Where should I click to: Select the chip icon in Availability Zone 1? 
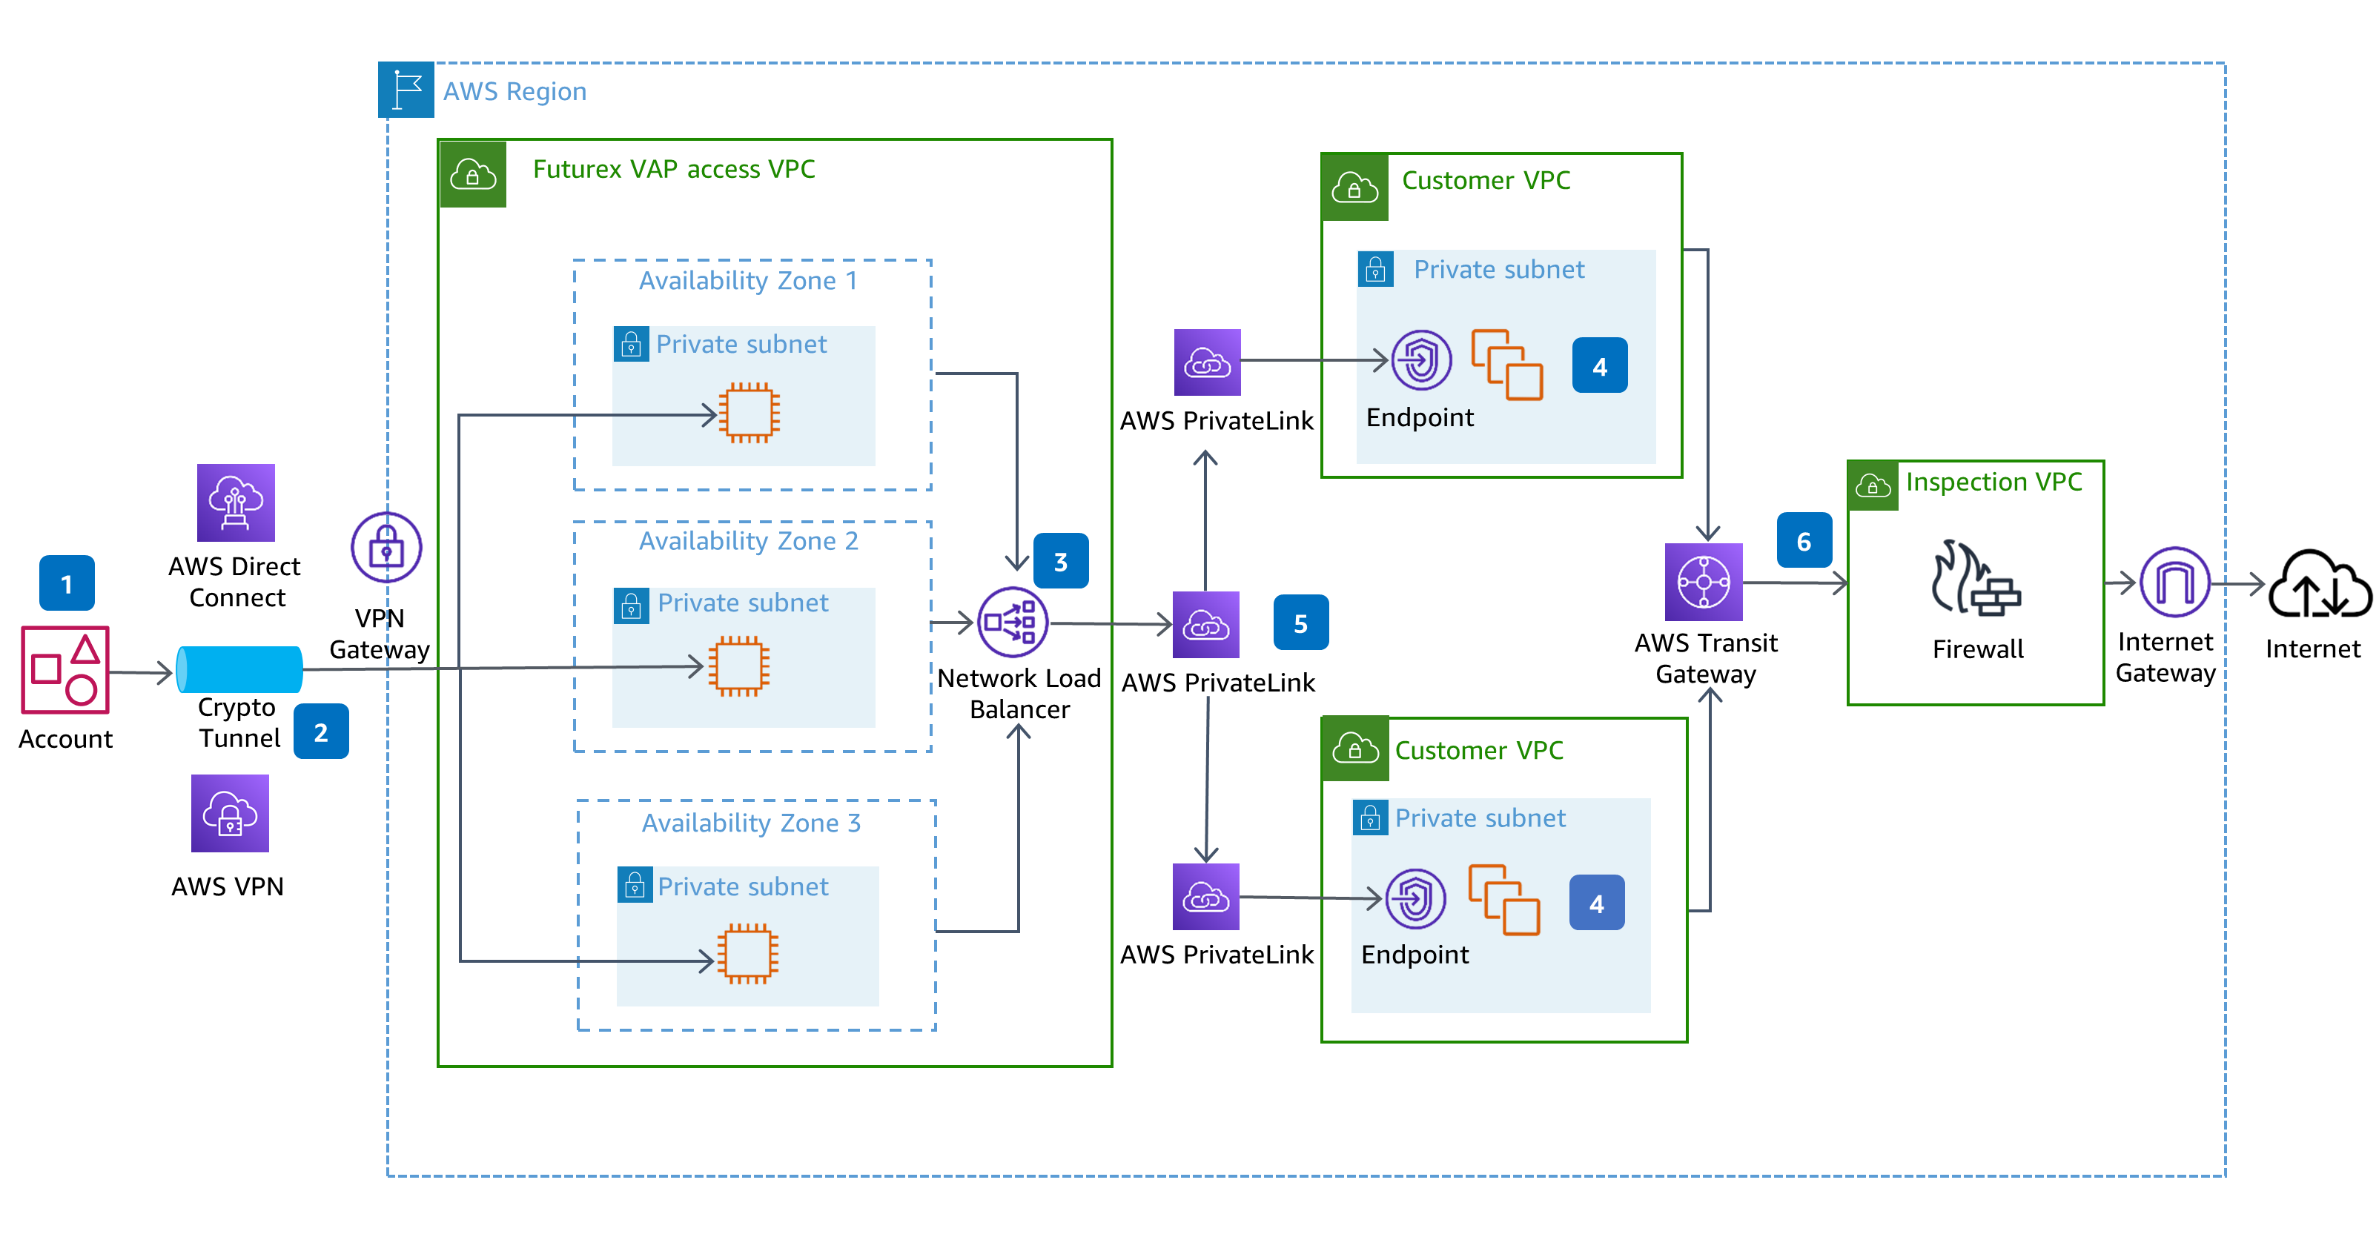pyautogui.click(x=749, y=413)
